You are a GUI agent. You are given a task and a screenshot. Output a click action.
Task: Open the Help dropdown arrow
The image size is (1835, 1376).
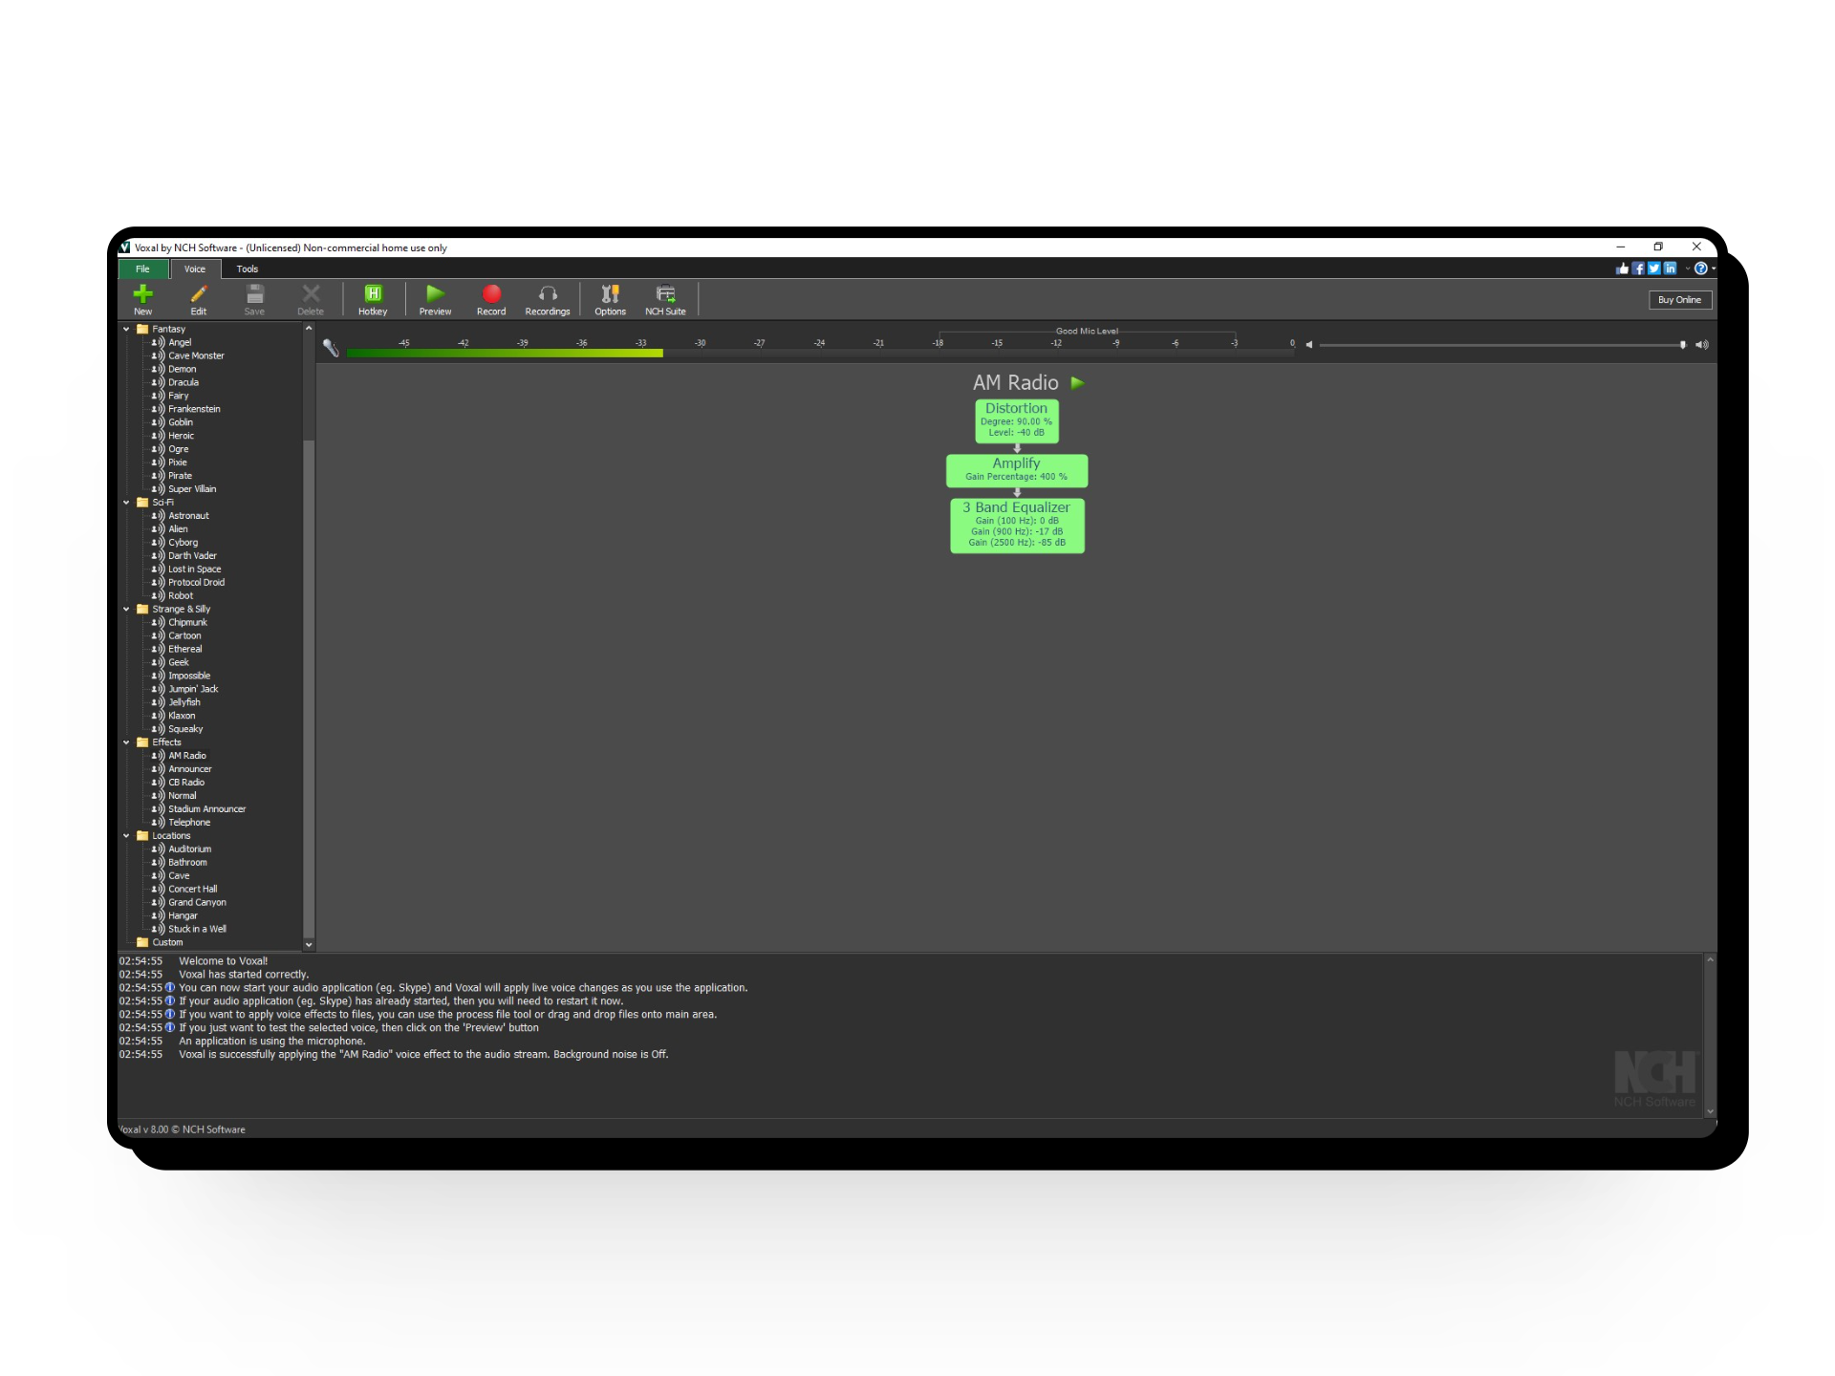tap(1713, 269)
